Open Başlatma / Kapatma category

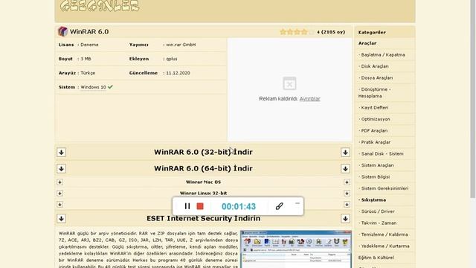point(383,54)
